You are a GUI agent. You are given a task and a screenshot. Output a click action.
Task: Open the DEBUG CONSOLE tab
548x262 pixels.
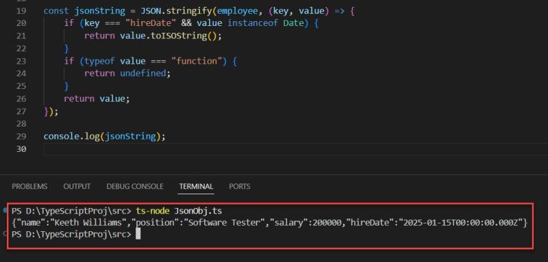[x=135, y=186]
